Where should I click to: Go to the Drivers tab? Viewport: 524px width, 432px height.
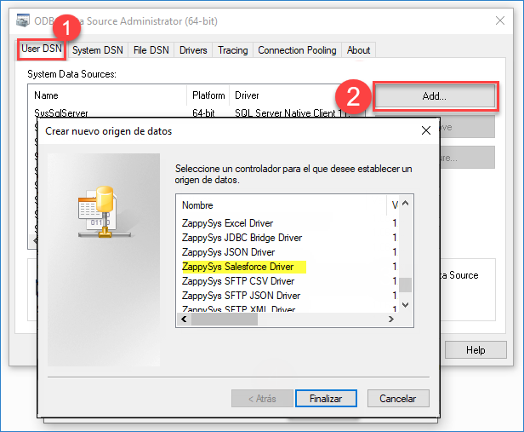[193, 50]
